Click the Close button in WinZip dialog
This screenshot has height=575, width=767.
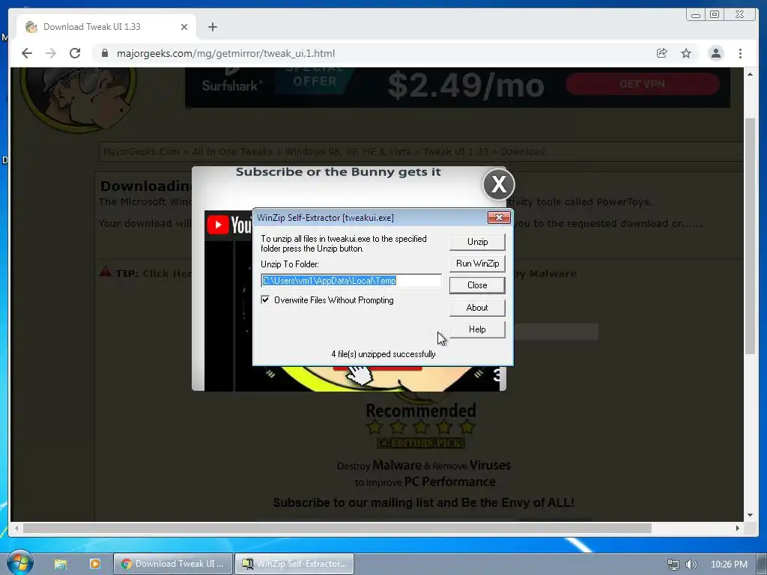click(477, 285)
